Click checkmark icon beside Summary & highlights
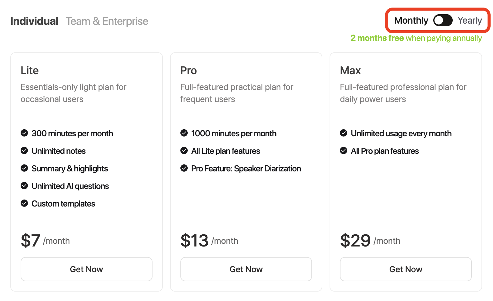 tap(24, 168)
